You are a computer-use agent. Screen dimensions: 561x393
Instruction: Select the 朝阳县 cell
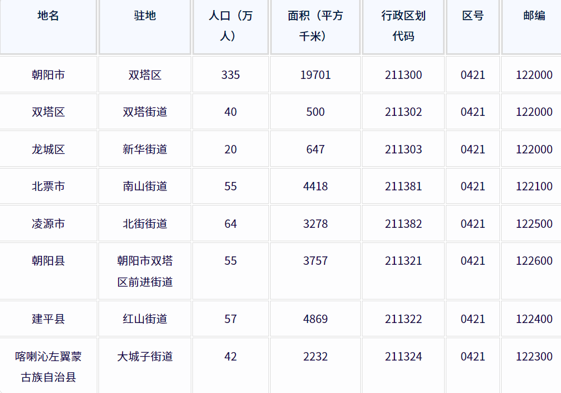click(x=48, y=271)
